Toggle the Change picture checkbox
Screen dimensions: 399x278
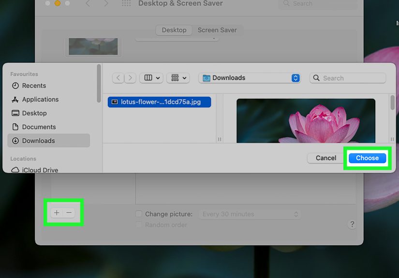(x=139, y=214)
